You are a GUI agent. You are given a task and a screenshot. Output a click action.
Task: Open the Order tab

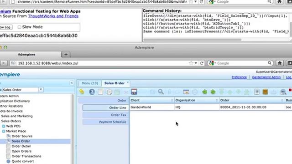[x=104, y=100]
